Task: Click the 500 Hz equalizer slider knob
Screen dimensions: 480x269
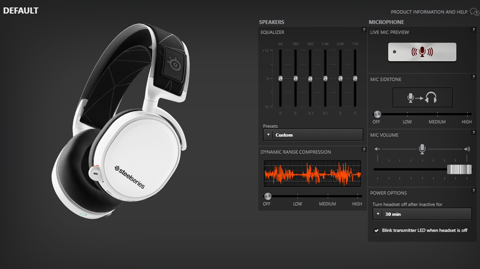Action: pos(310,79)
